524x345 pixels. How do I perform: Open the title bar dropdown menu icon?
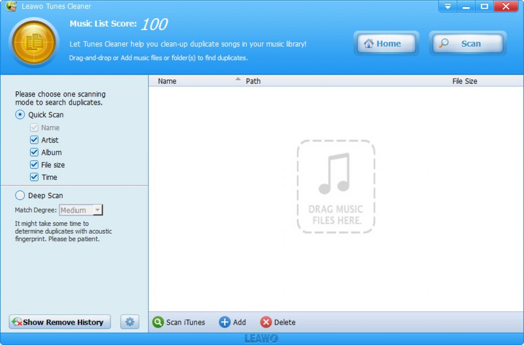448,7
